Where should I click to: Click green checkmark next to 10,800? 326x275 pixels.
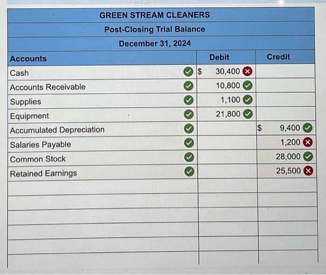[x=248, y=86]
